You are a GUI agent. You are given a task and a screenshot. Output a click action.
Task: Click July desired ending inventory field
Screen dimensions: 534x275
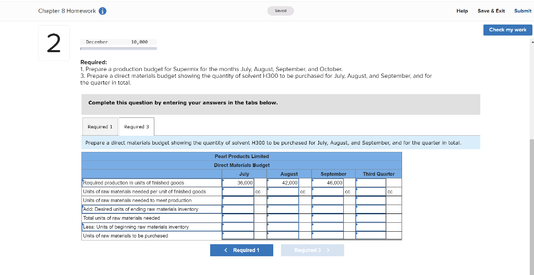(x=238, y=209)
